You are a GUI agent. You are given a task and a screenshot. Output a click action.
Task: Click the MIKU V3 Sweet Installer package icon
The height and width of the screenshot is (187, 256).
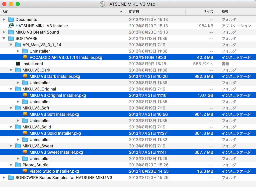click(x=25, y=152)
